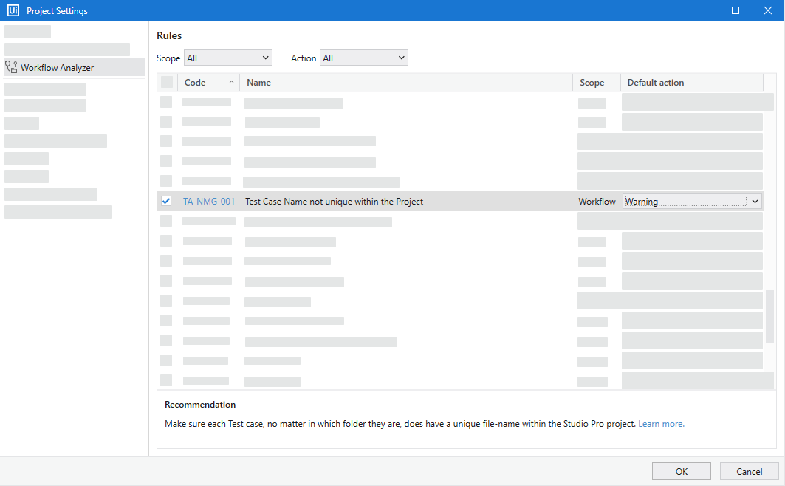The width and height of the screenshot is (785, 486).
Task: Click the Name column header
Action: 406,83
